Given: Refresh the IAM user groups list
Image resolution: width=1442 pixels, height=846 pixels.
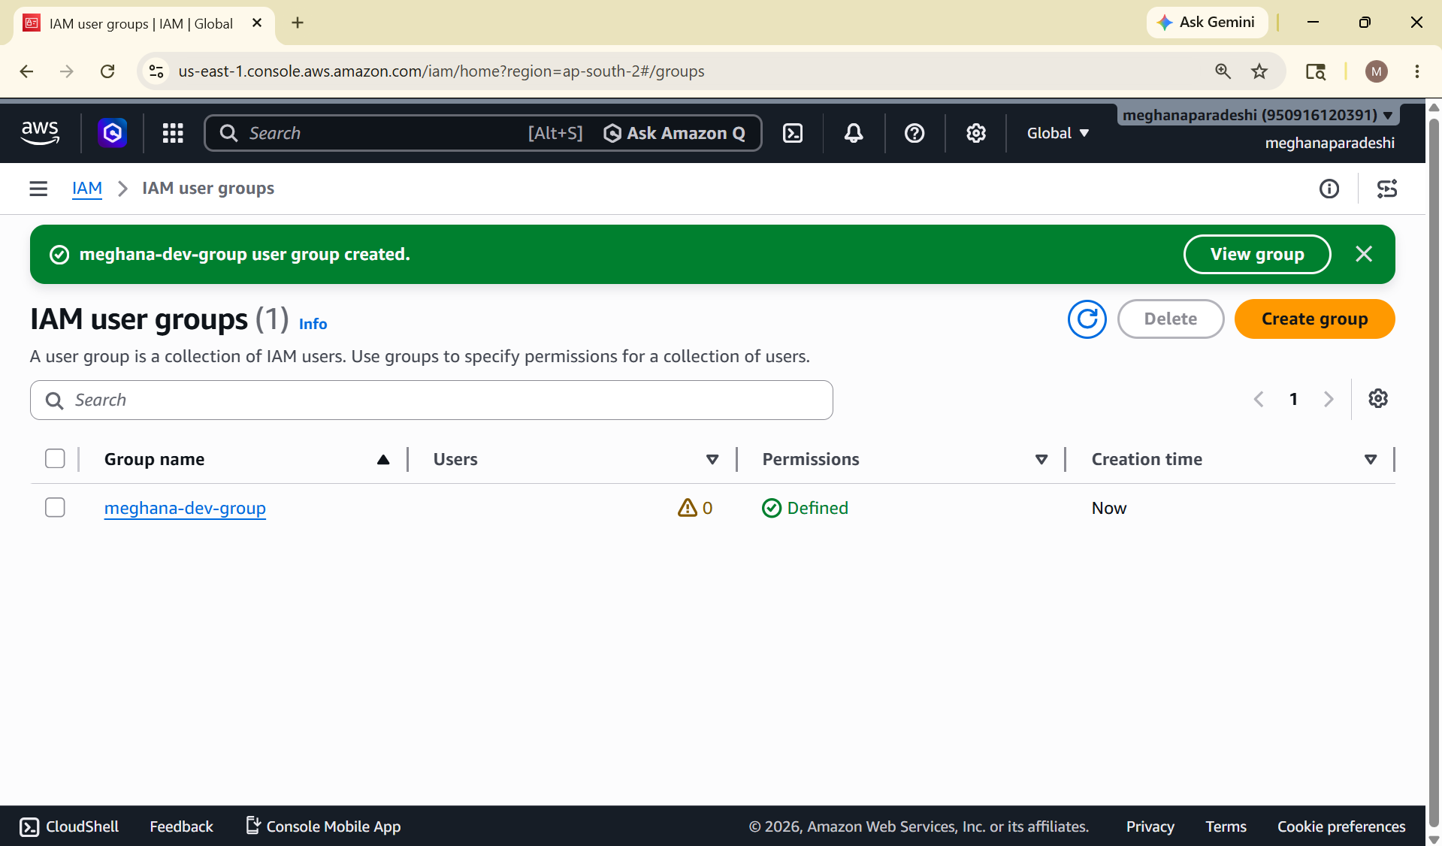Looking at the screenshot, I should point(1087,319).
